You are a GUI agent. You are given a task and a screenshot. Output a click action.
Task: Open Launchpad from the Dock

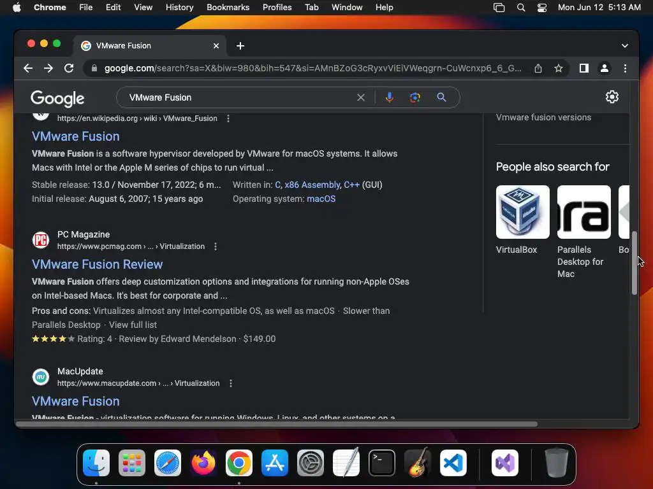point(132,463)
